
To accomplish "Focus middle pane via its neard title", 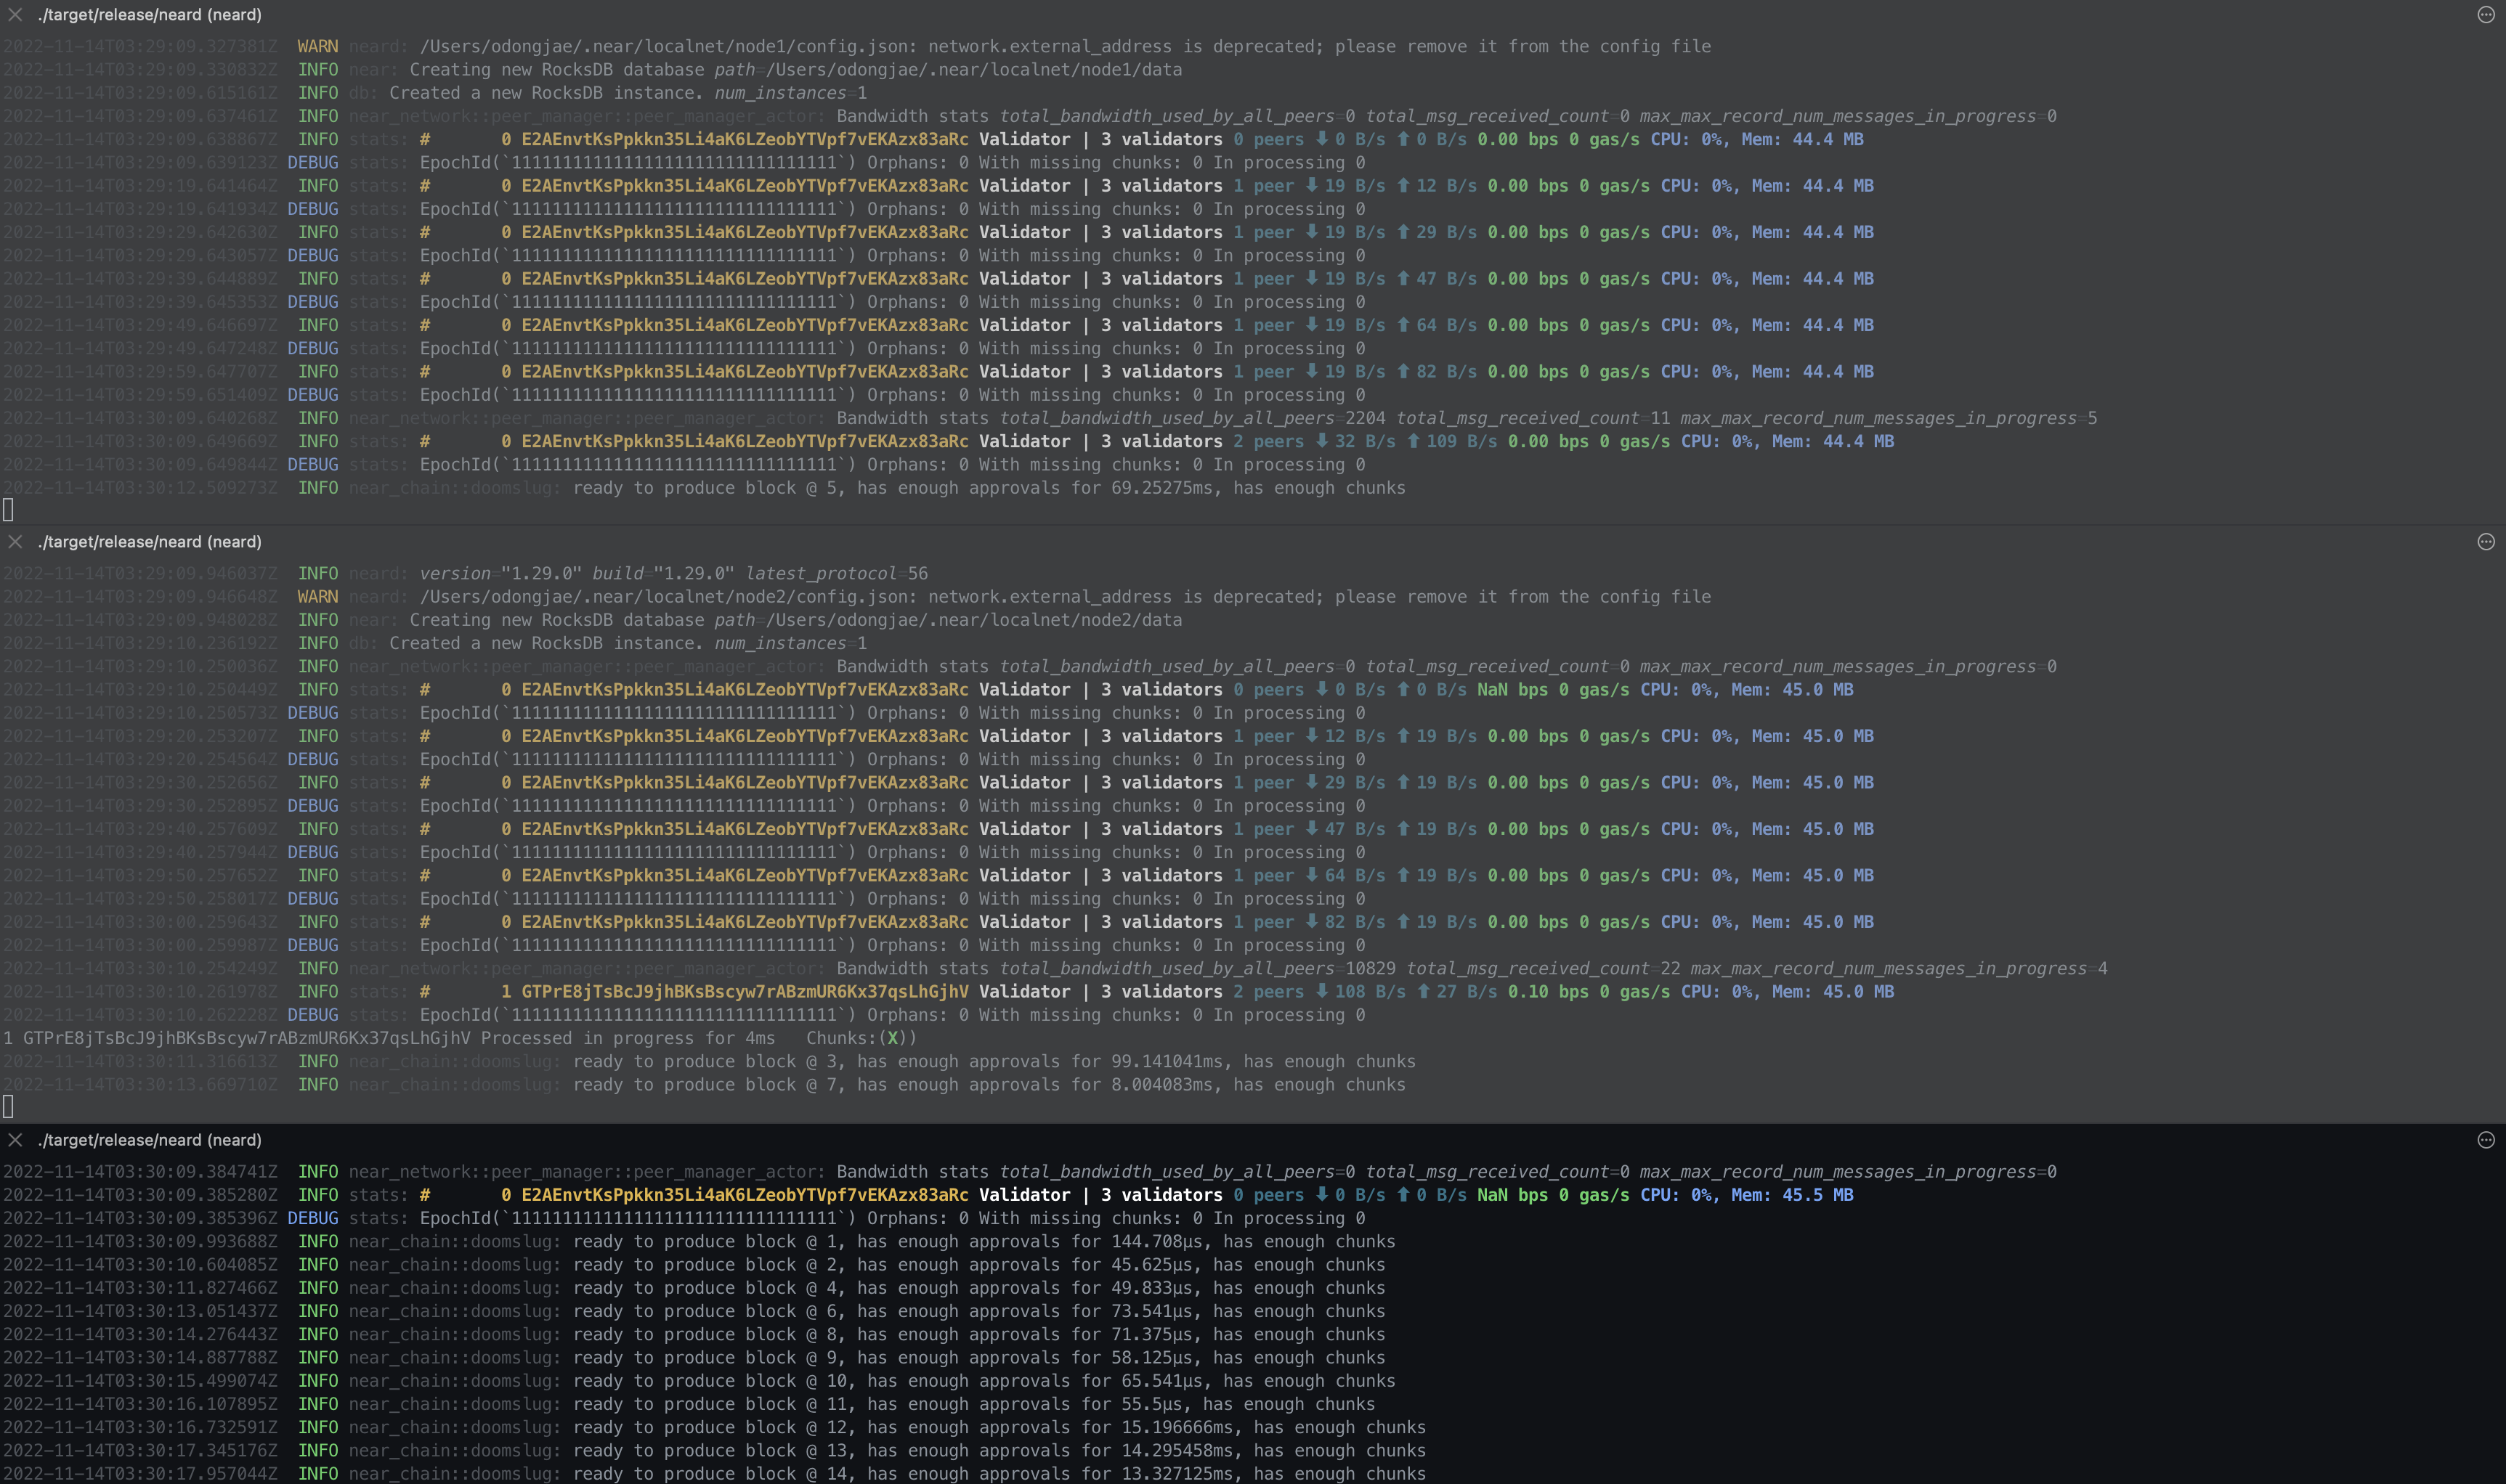I will [150, 542].
